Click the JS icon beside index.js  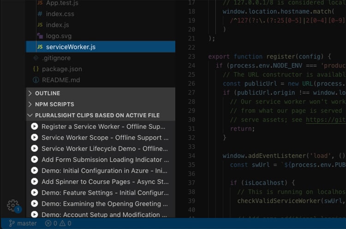[x=40, y=25]
